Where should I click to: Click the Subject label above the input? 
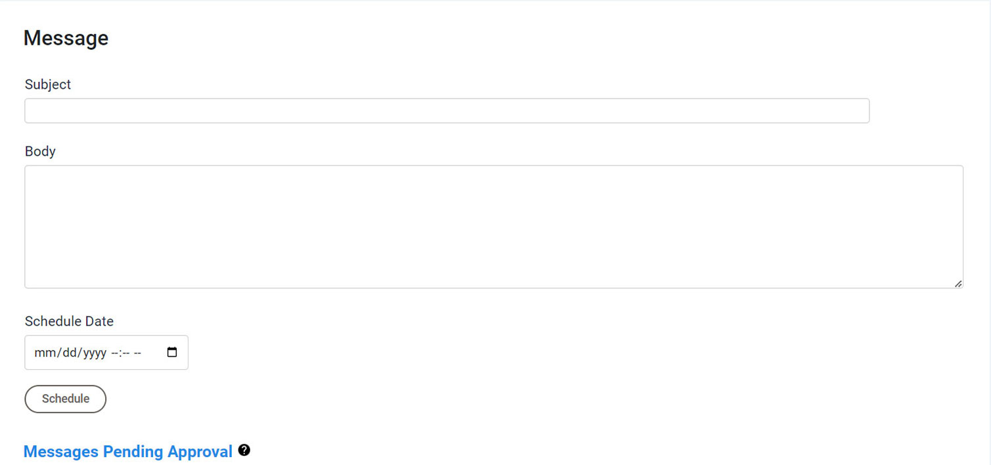[x=47, y=84]
